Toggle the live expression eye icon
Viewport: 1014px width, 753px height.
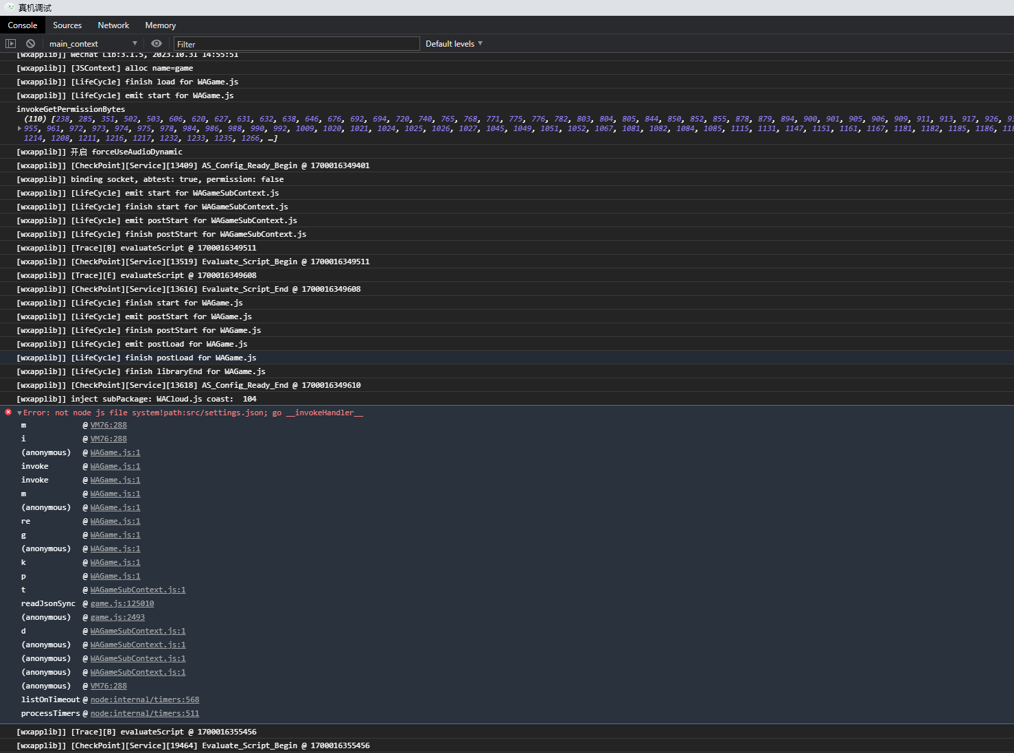157,43
